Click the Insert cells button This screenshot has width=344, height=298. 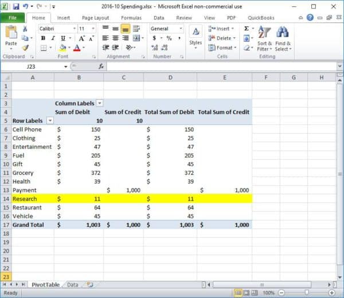[x=221, y=29]
